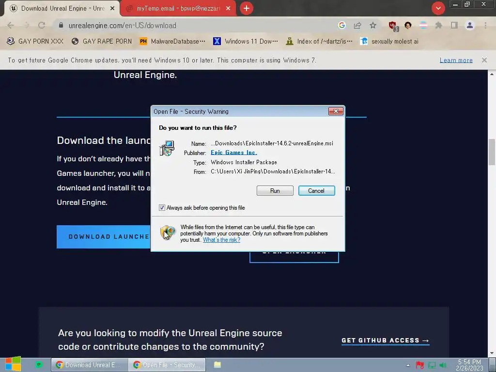Open the folder icon on the taskbar
Screen dimensions: 496x372
pyautogui.click(x=217, y=365)
